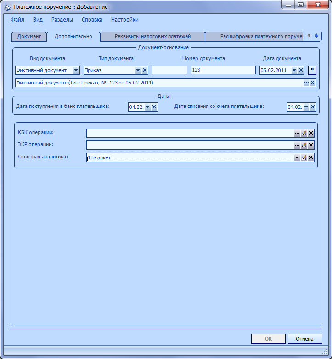This screenshot has width=332, height=359.
Task: Clear the Дата документа field
Action: (x=301, y=70)
